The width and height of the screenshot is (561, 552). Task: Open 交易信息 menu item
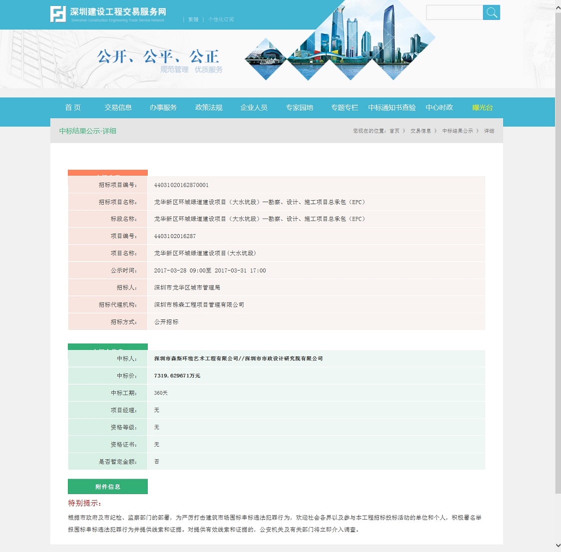click(118, 108)
